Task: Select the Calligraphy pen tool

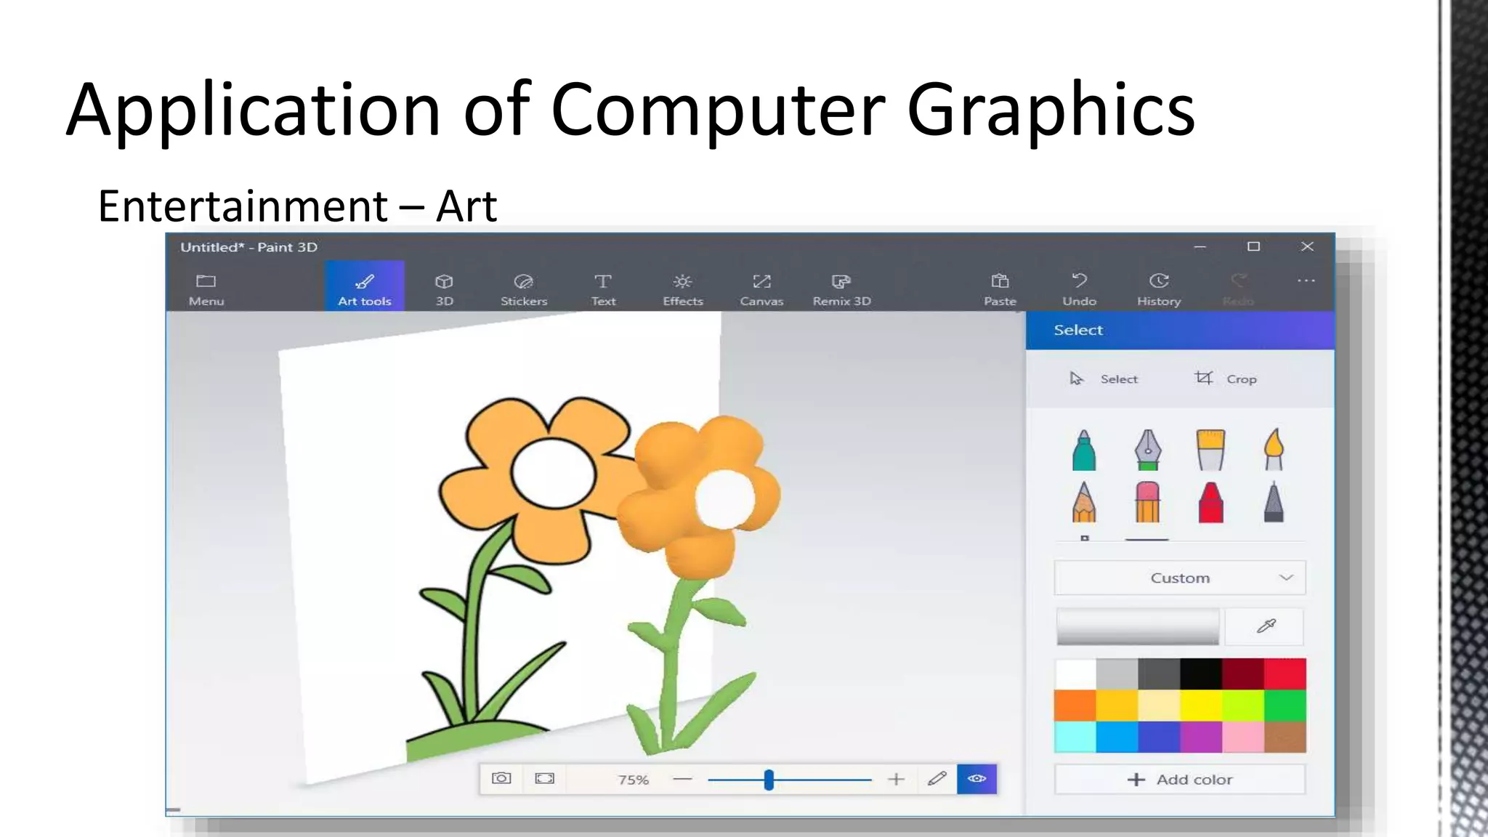Action: [x=1147, y=450]
